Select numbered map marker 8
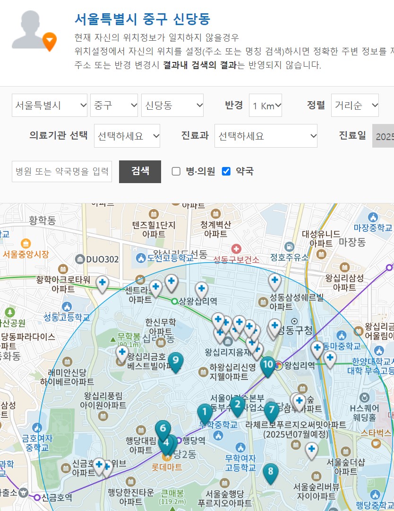Viewport: 394px width, 511px height. point(270,473)
